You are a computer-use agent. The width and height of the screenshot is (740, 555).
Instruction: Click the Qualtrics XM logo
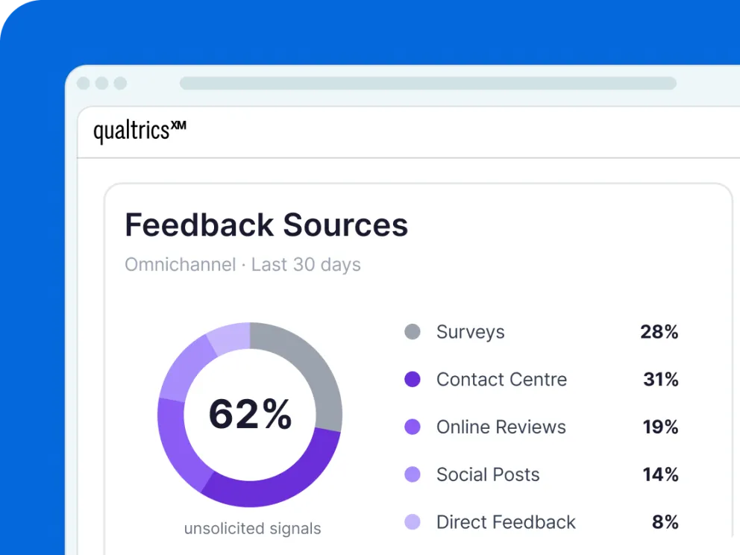coord(139,131)
